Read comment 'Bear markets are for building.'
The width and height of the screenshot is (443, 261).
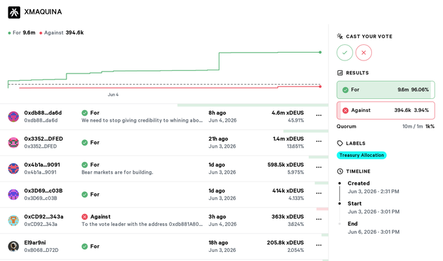pos(117,172)
